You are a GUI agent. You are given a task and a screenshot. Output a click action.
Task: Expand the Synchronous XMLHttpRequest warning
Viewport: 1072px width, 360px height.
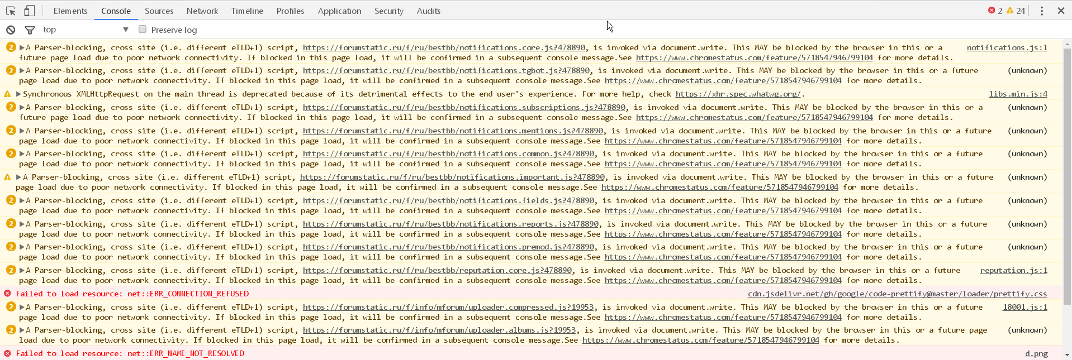pos(18,94)
